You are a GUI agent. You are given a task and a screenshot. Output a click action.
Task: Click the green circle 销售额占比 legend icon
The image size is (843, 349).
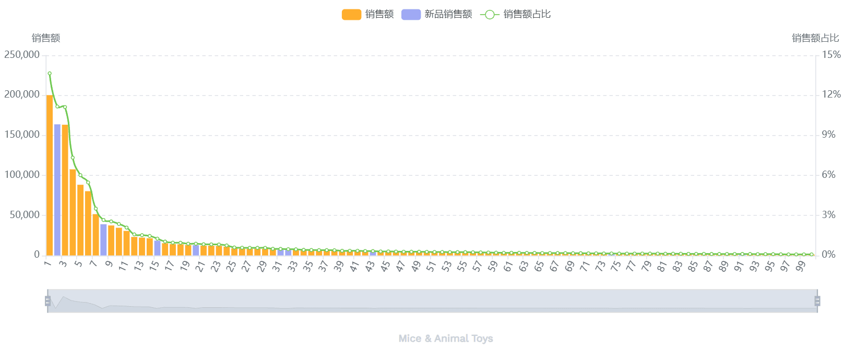click(x=490, y=15)
